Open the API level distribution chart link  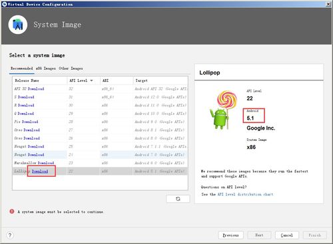point(245,194)
